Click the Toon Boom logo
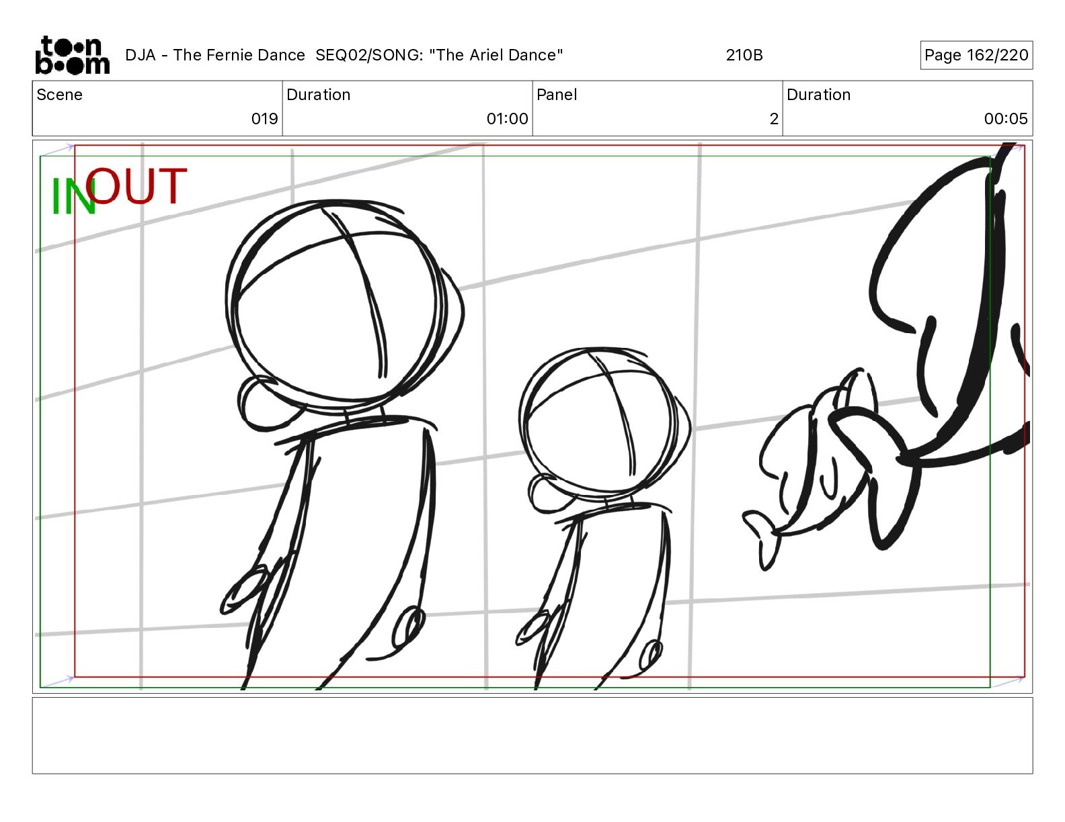This screenshot has height=822, width=1065. 72,55
